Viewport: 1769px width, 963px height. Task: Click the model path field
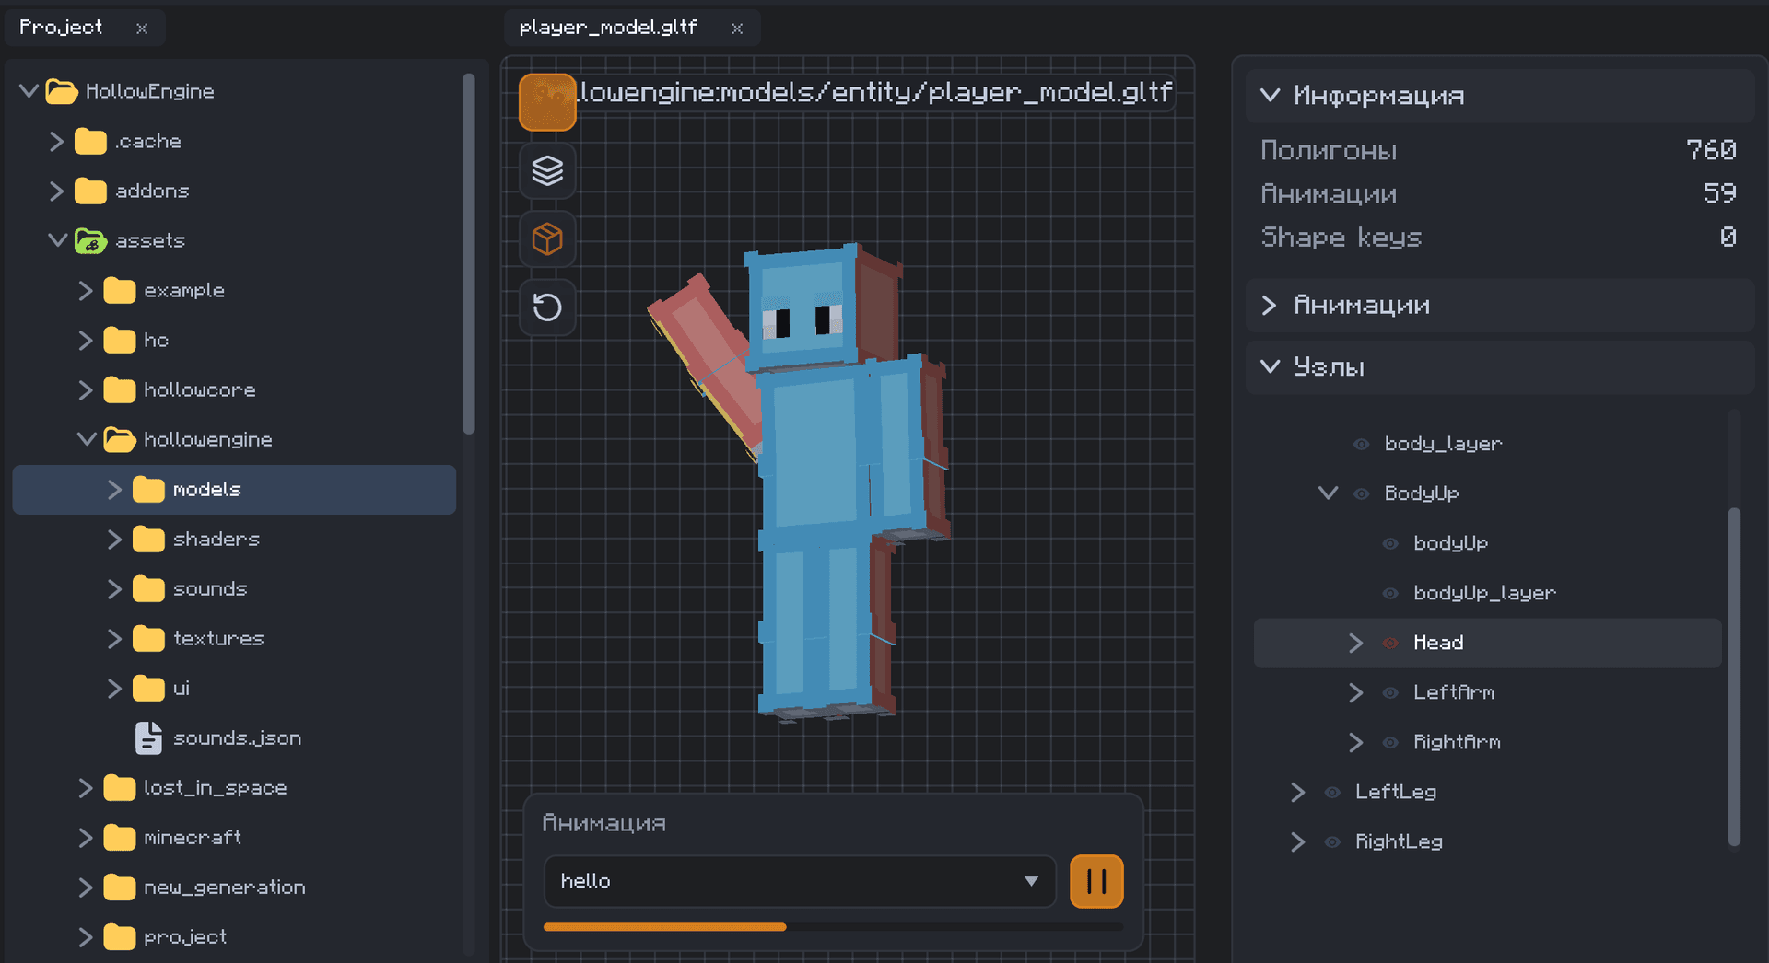click(875, 92)
